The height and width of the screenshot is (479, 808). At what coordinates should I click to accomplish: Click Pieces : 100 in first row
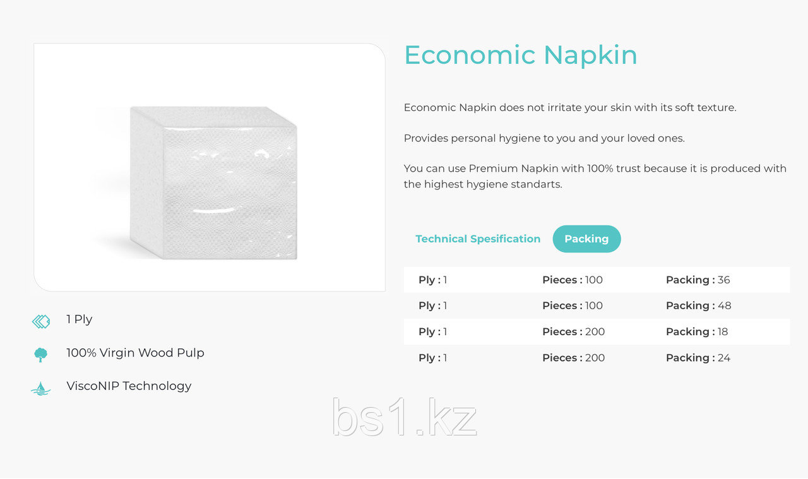coord(573,280)
